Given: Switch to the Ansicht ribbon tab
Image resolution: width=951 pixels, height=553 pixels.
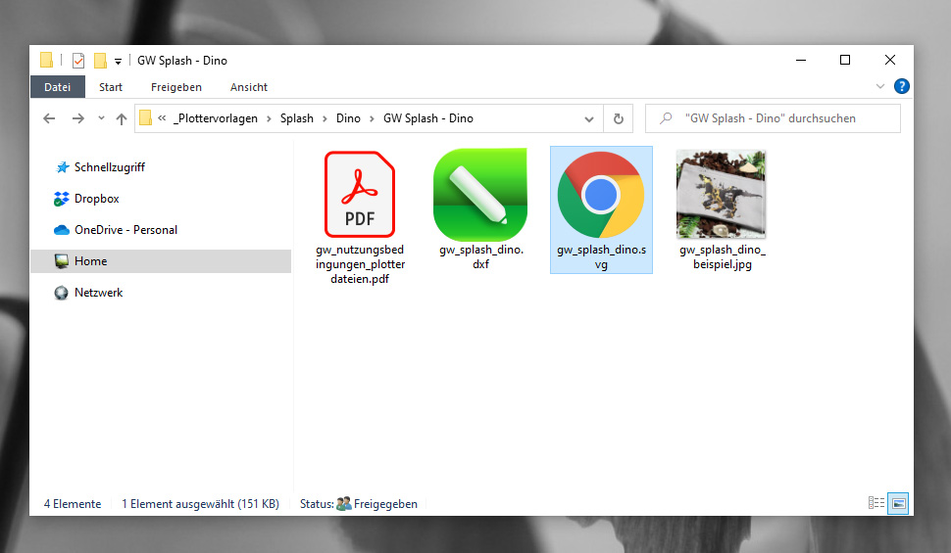Looking at the screenshot, I should click(249, 87).
